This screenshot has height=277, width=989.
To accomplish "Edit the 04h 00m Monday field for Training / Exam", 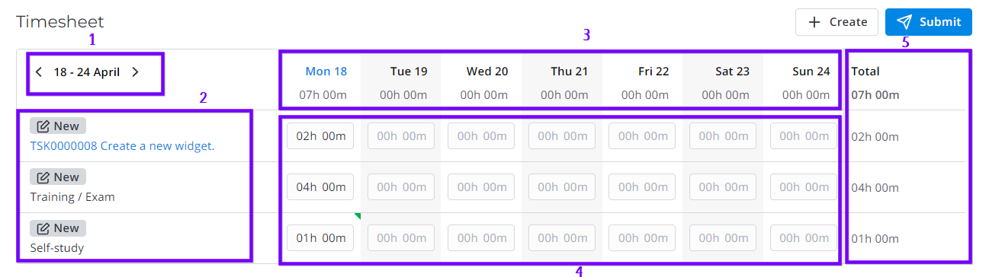I will tap(320, 187).
